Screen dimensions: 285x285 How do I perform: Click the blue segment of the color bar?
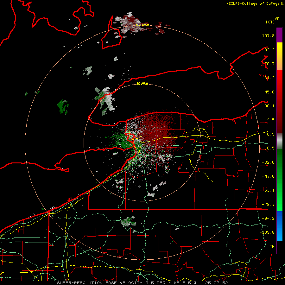tap(280, 226)
